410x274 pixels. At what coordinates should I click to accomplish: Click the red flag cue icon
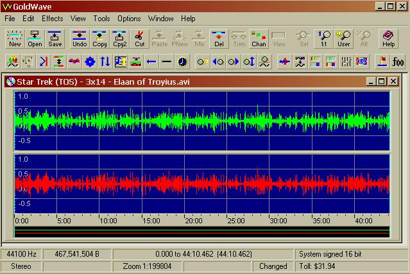coord(382,62)
